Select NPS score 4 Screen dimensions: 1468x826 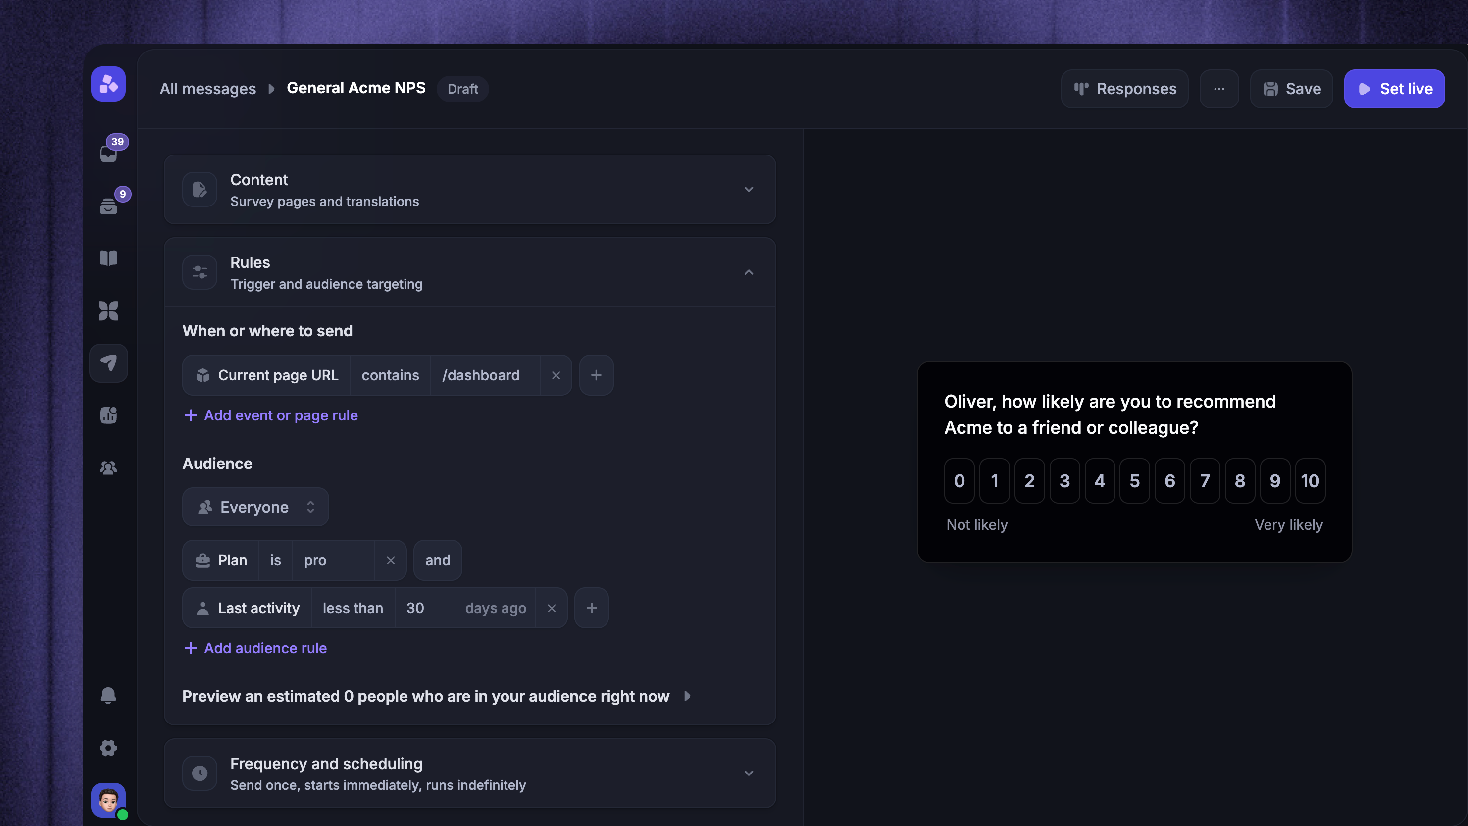tap(1100, 481)
